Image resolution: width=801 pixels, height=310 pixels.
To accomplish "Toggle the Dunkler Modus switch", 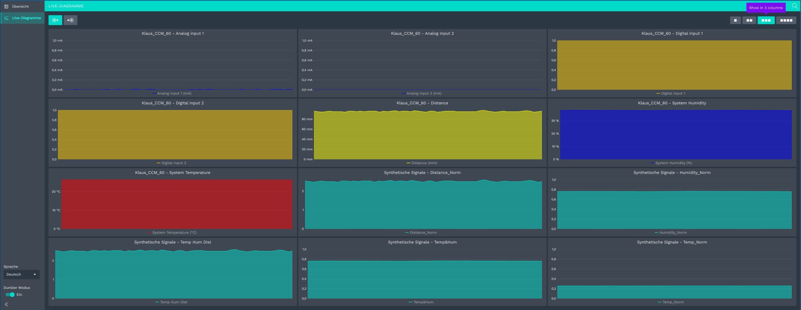I will click(10, 295).
